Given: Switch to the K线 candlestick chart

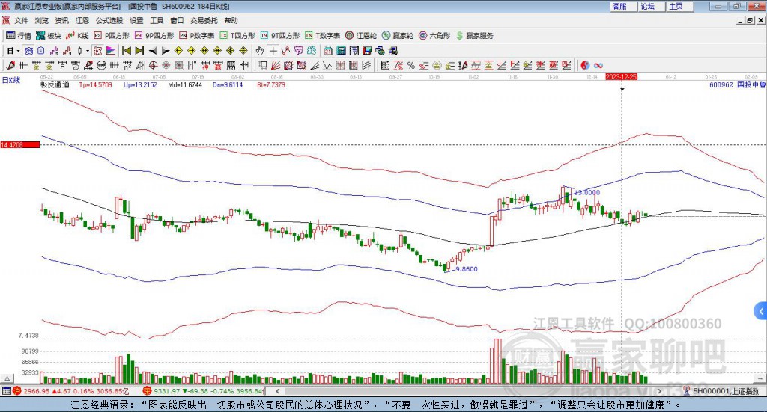Looking at the screenshot, I should point(78,36).
